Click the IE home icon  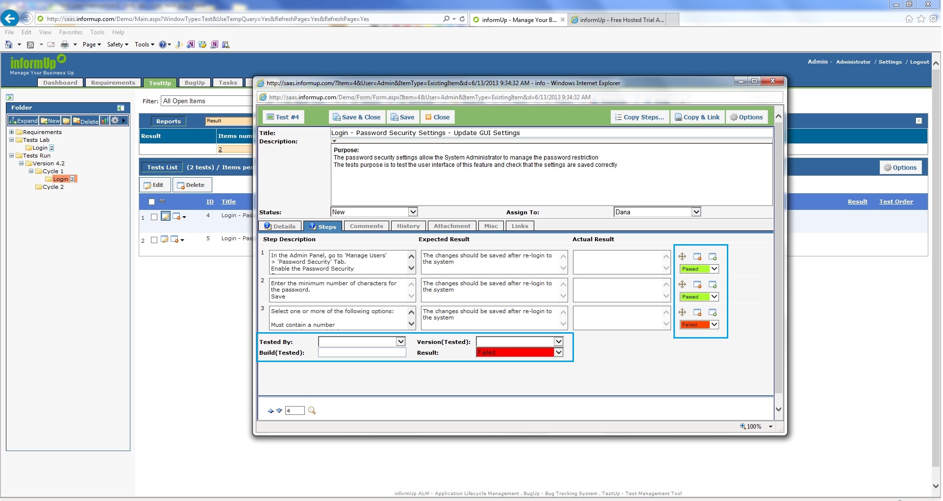[9, 45]
